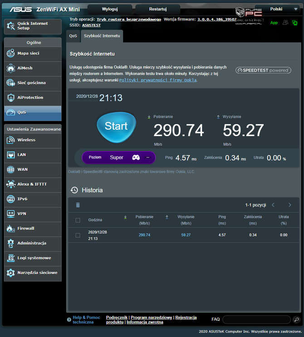
Task: Click 59.27 upload value in history row
Action: pos(186,235)
